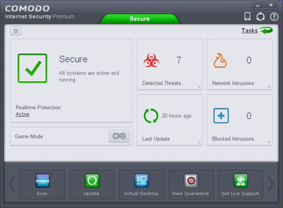Open Tasks with the green arrow icon
The height and width of the screenshot is (208, 283).
266,30
